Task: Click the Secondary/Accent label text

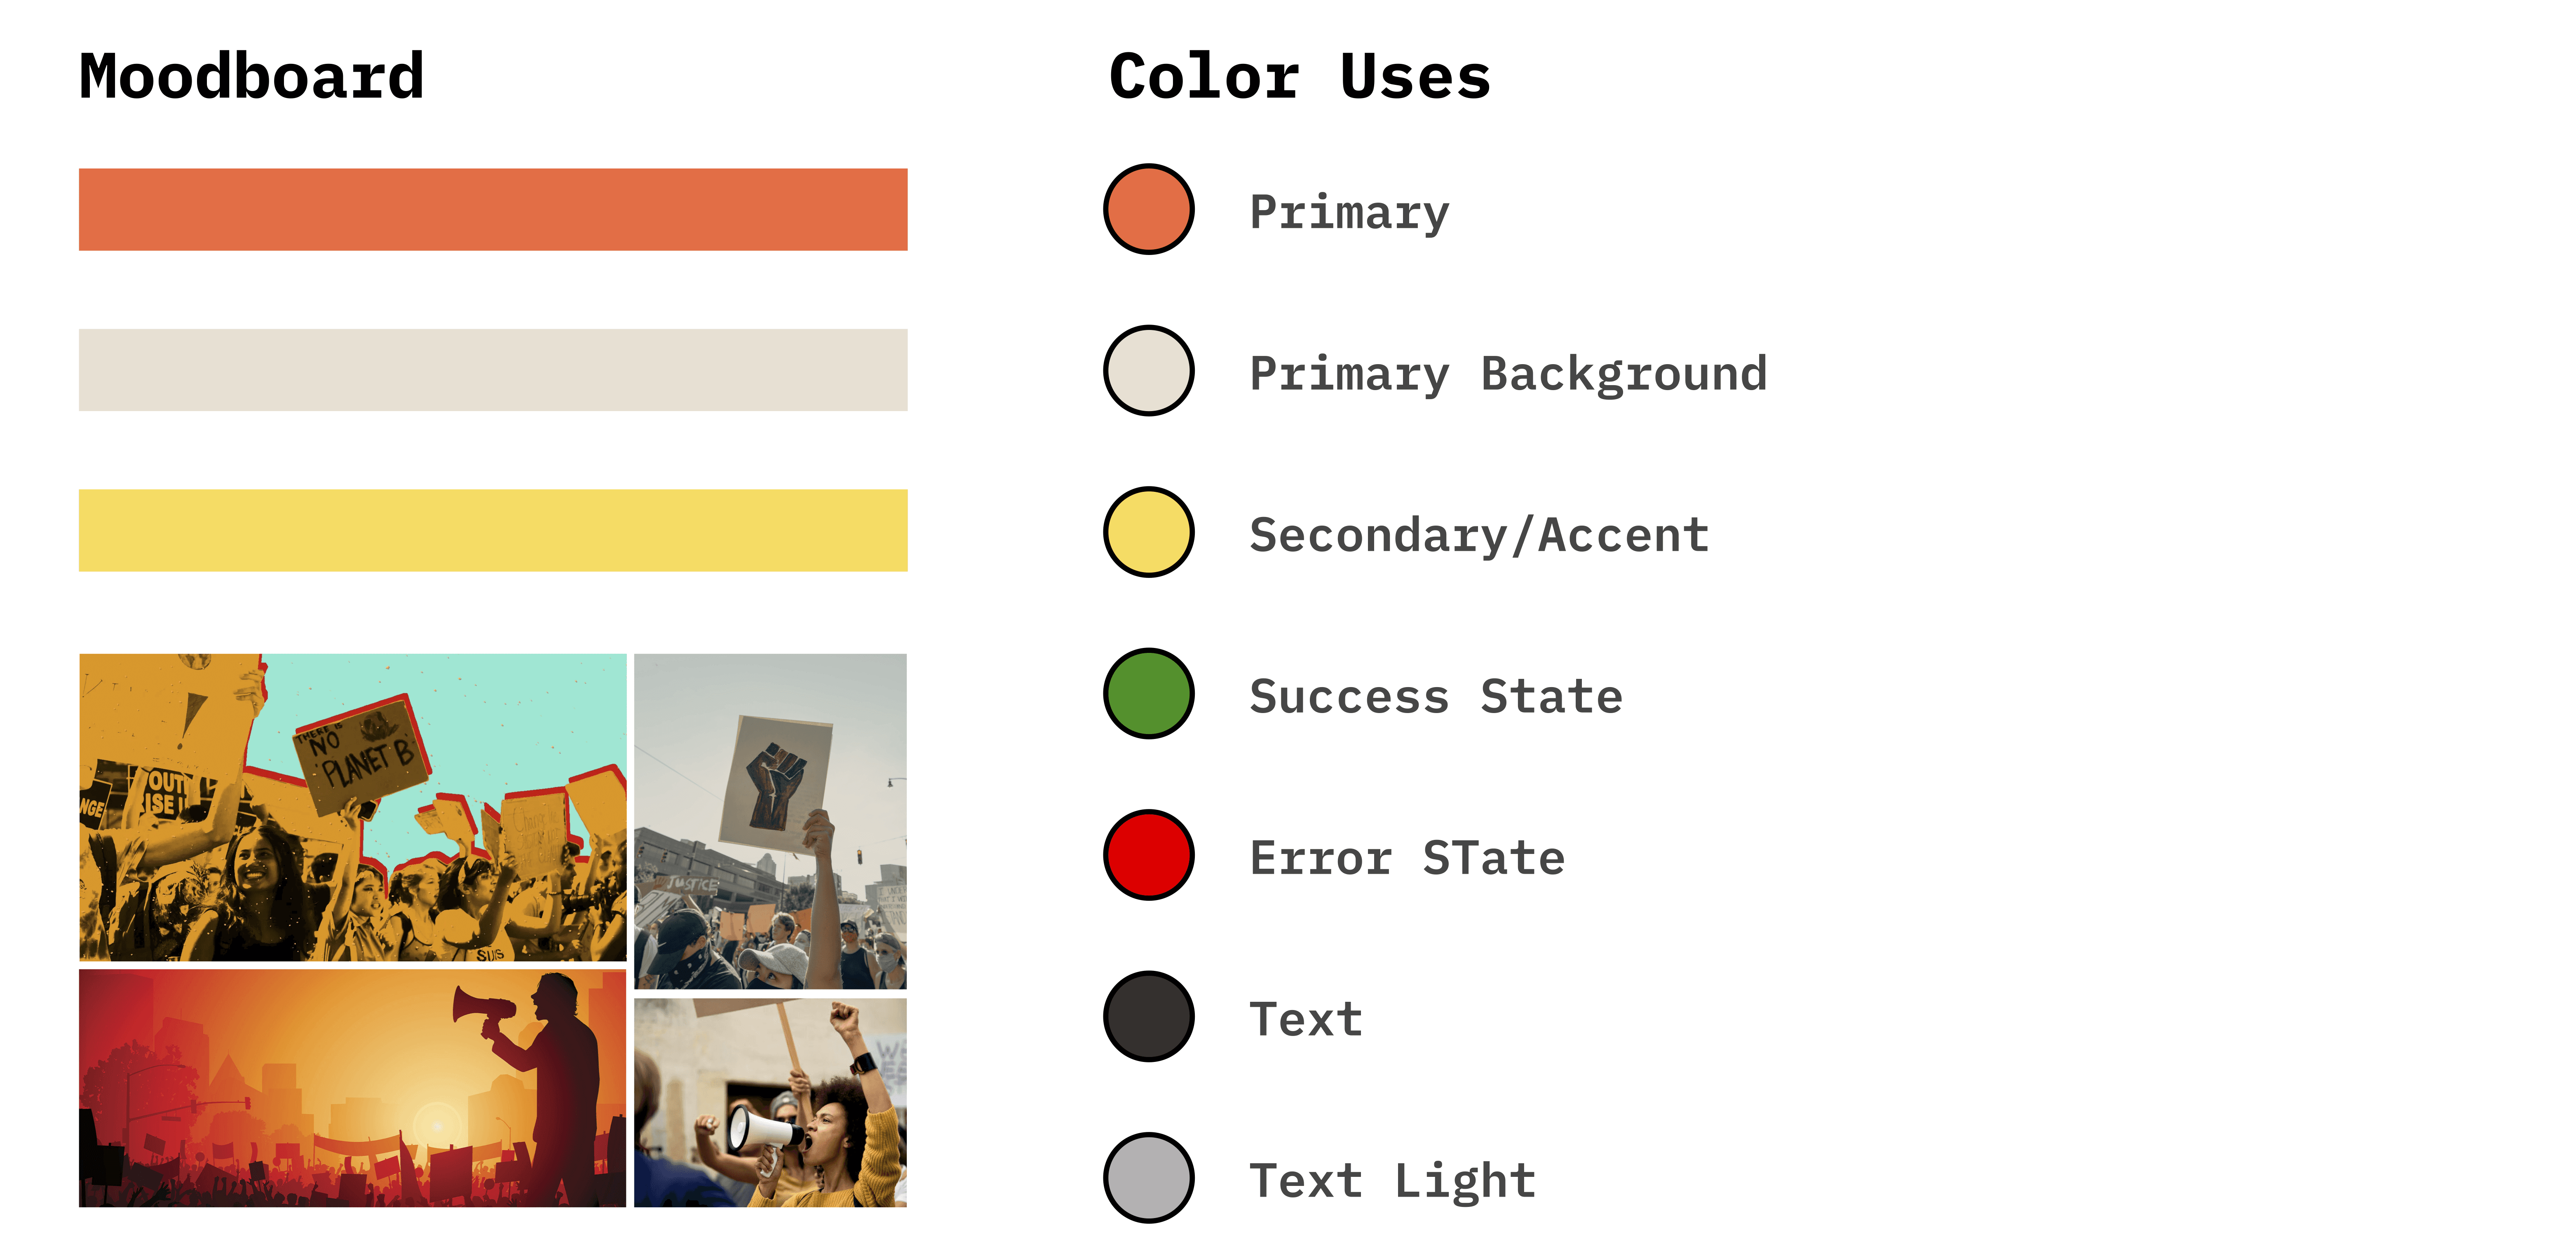Action: pyautogui.click(x=1479, y=535)
